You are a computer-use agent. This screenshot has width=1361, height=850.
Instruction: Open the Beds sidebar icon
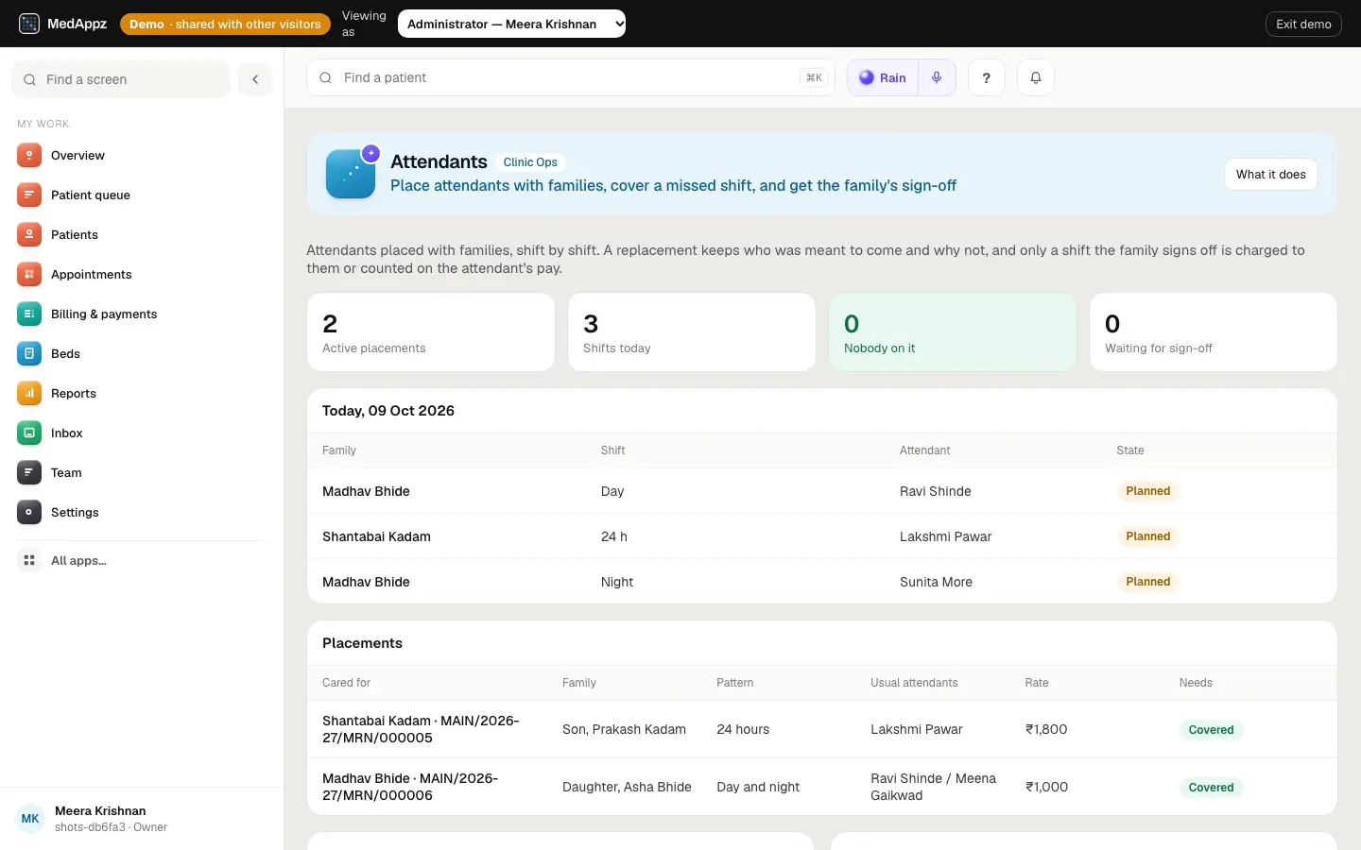(29, 353)
